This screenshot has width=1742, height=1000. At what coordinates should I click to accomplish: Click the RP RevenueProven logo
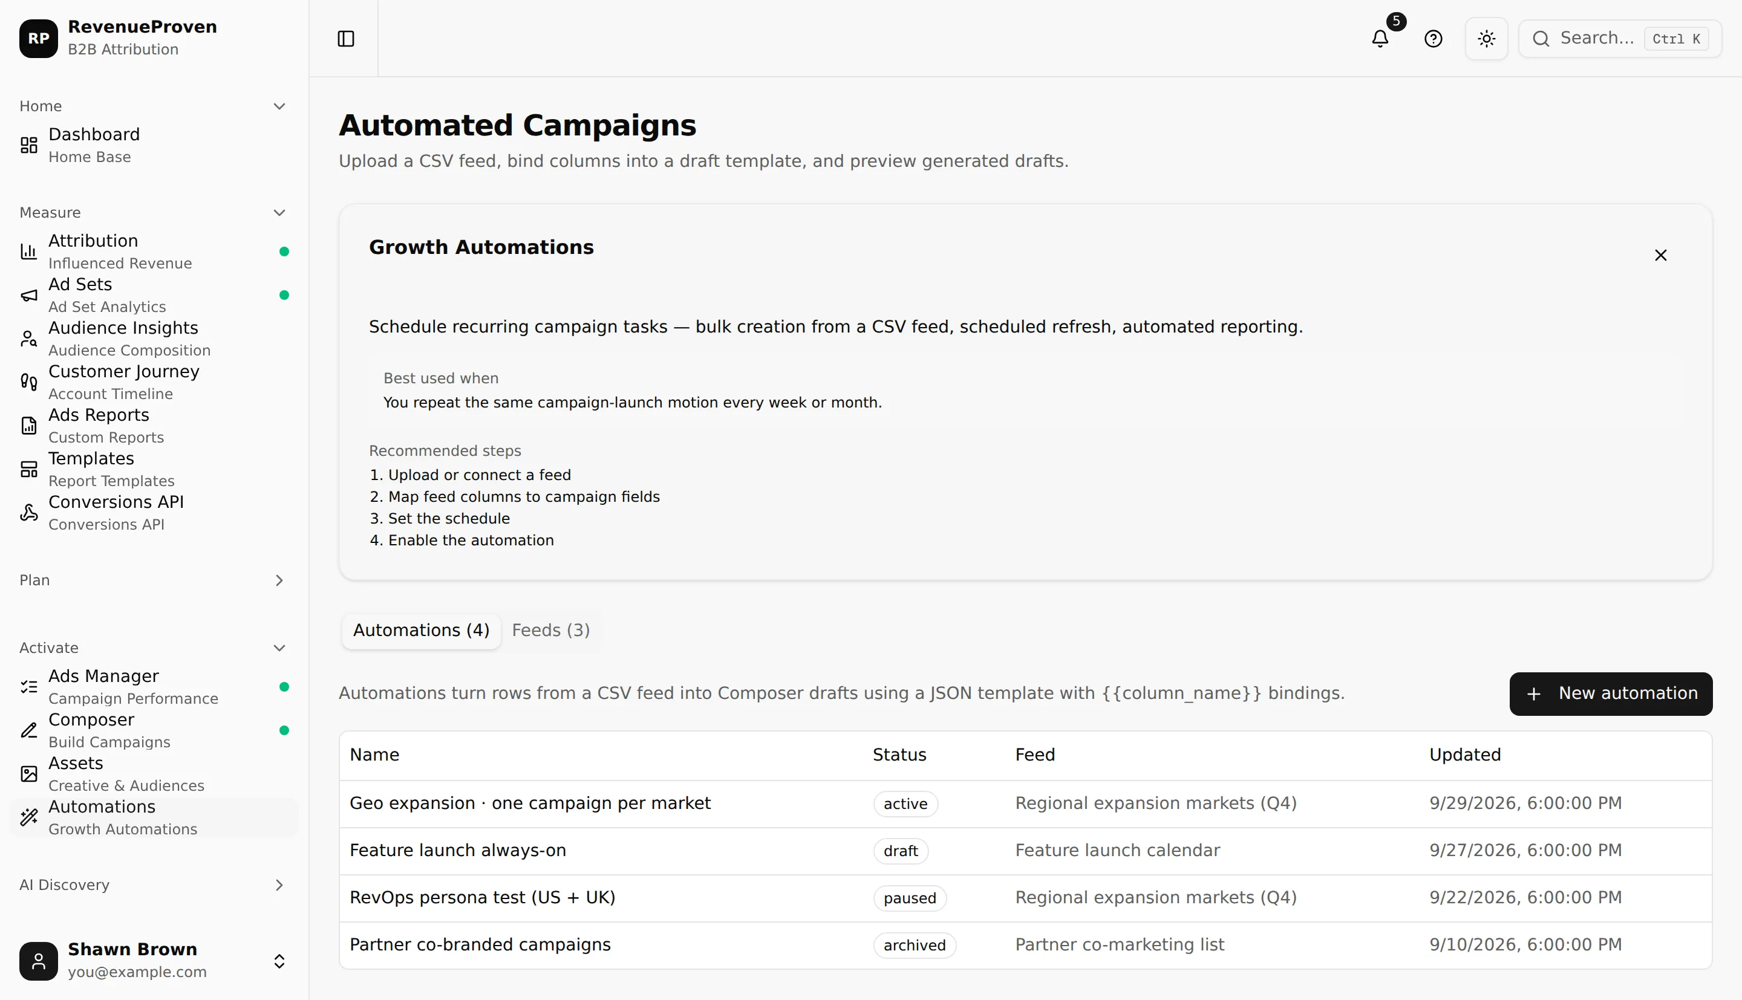[39, 39]
